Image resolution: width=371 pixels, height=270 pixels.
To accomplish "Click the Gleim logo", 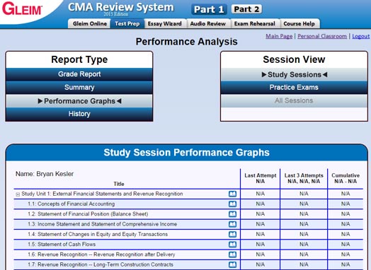I will click(22, 9).
